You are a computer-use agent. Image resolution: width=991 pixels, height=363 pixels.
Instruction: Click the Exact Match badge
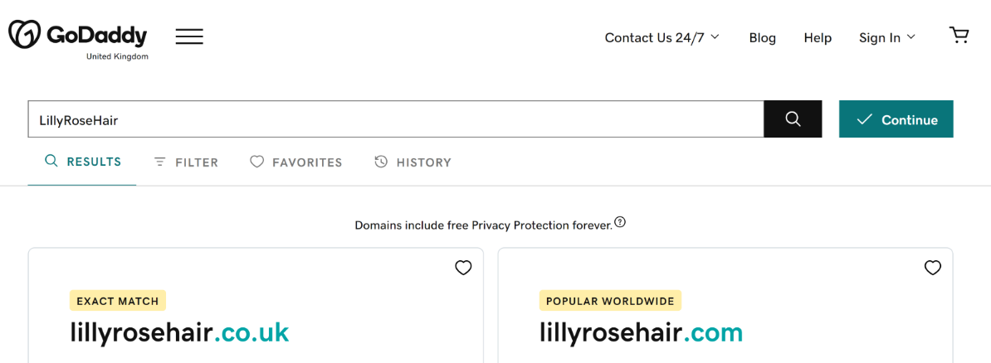[x=118, y=301]
